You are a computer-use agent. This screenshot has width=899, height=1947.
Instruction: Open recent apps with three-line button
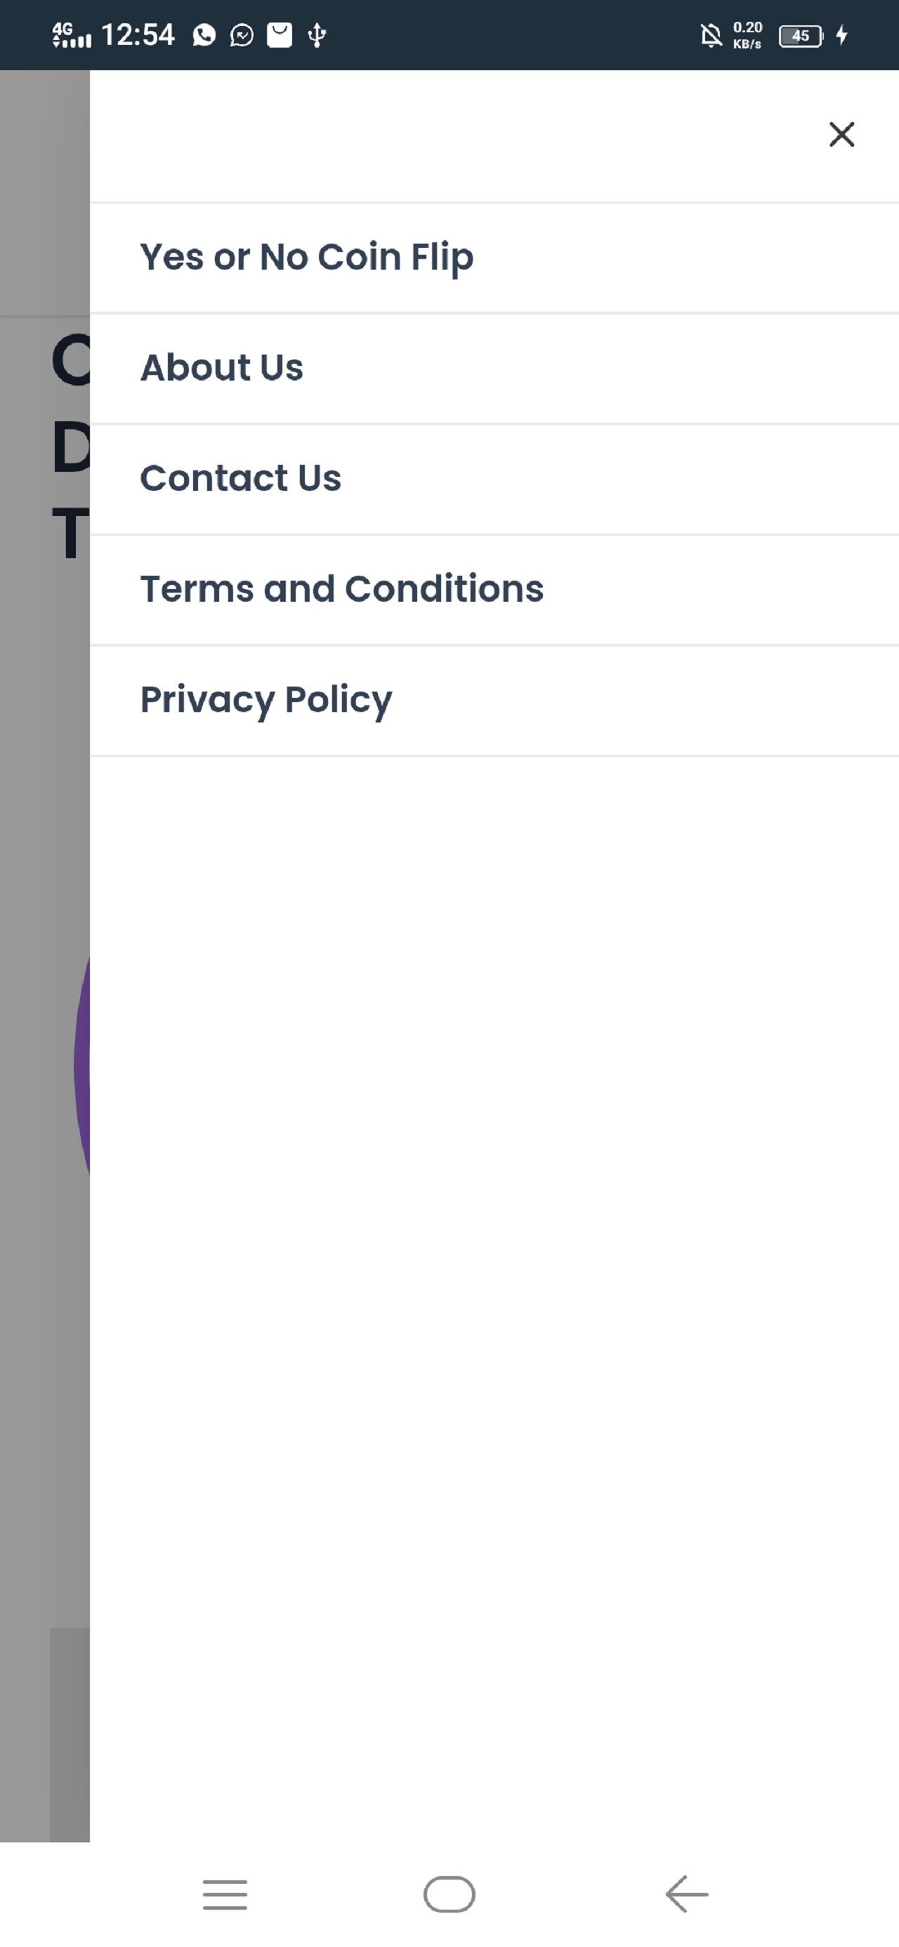225,1894
